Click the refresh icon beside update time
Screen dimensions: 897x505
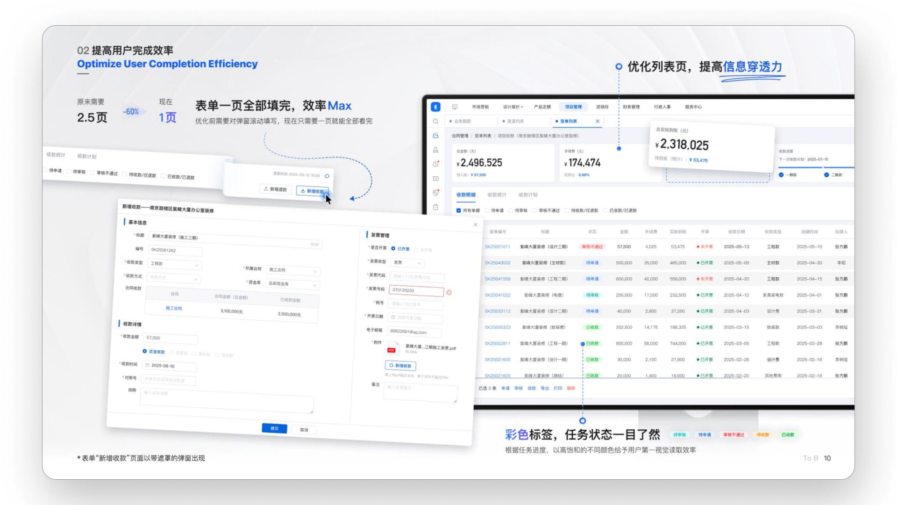point(327,176)
